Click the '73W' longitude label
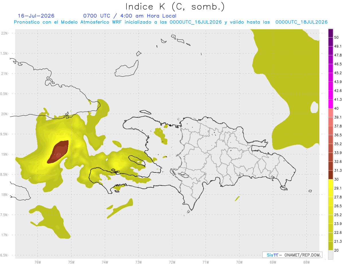Viewport: 344px width, 266px height. click(x=138, y=262)
